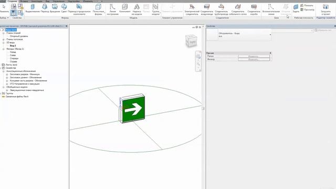This screenshot has width=336, height=189.
Task: Collapse the Аннотационные обозначения node
Action: [4, 71]
